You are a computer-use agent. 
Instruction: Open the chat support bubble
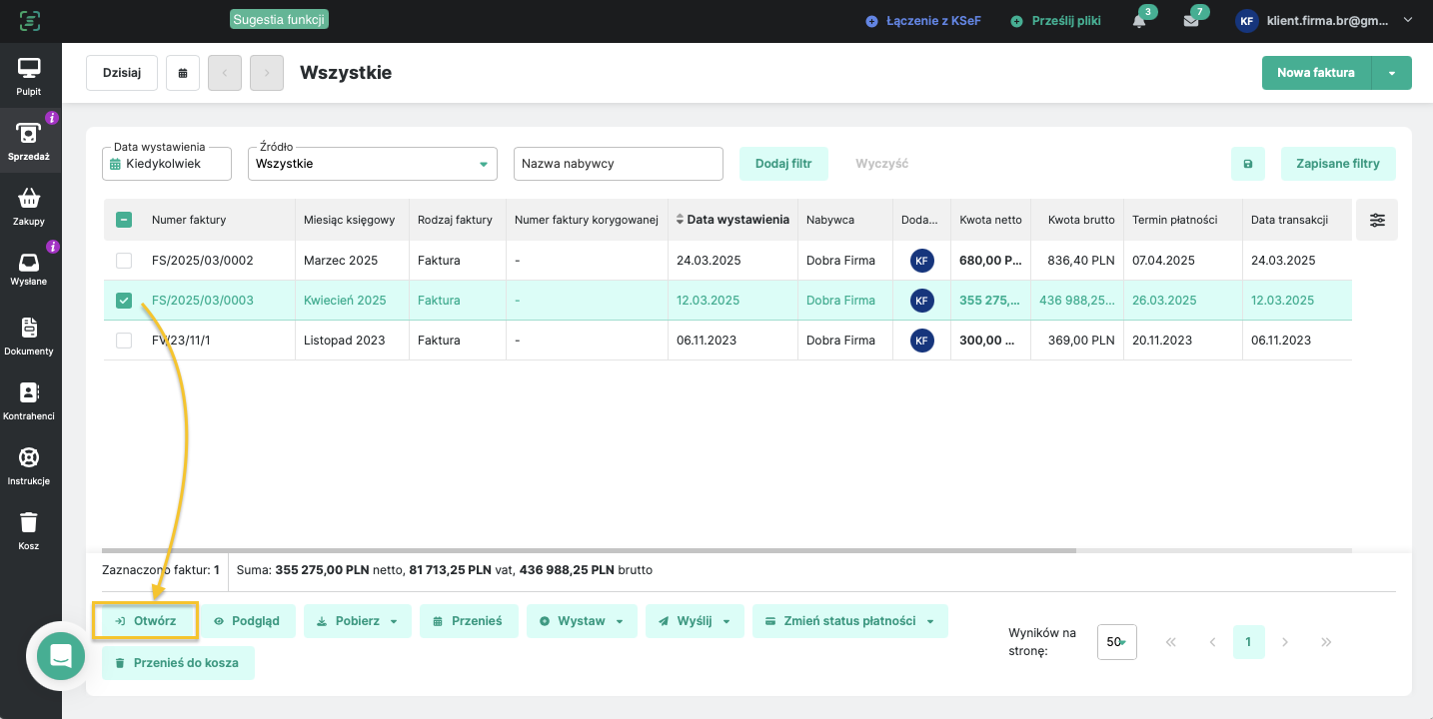(x=61, y=655)
